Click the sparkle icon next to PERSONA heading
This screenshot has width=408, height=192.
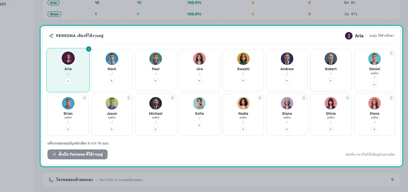[x=51, y=36]
